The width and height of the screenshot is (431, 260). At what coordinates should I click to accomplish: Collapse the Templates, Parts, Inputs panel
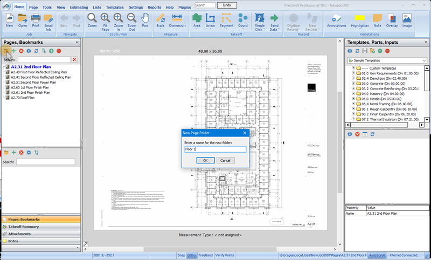click(426, 42)
